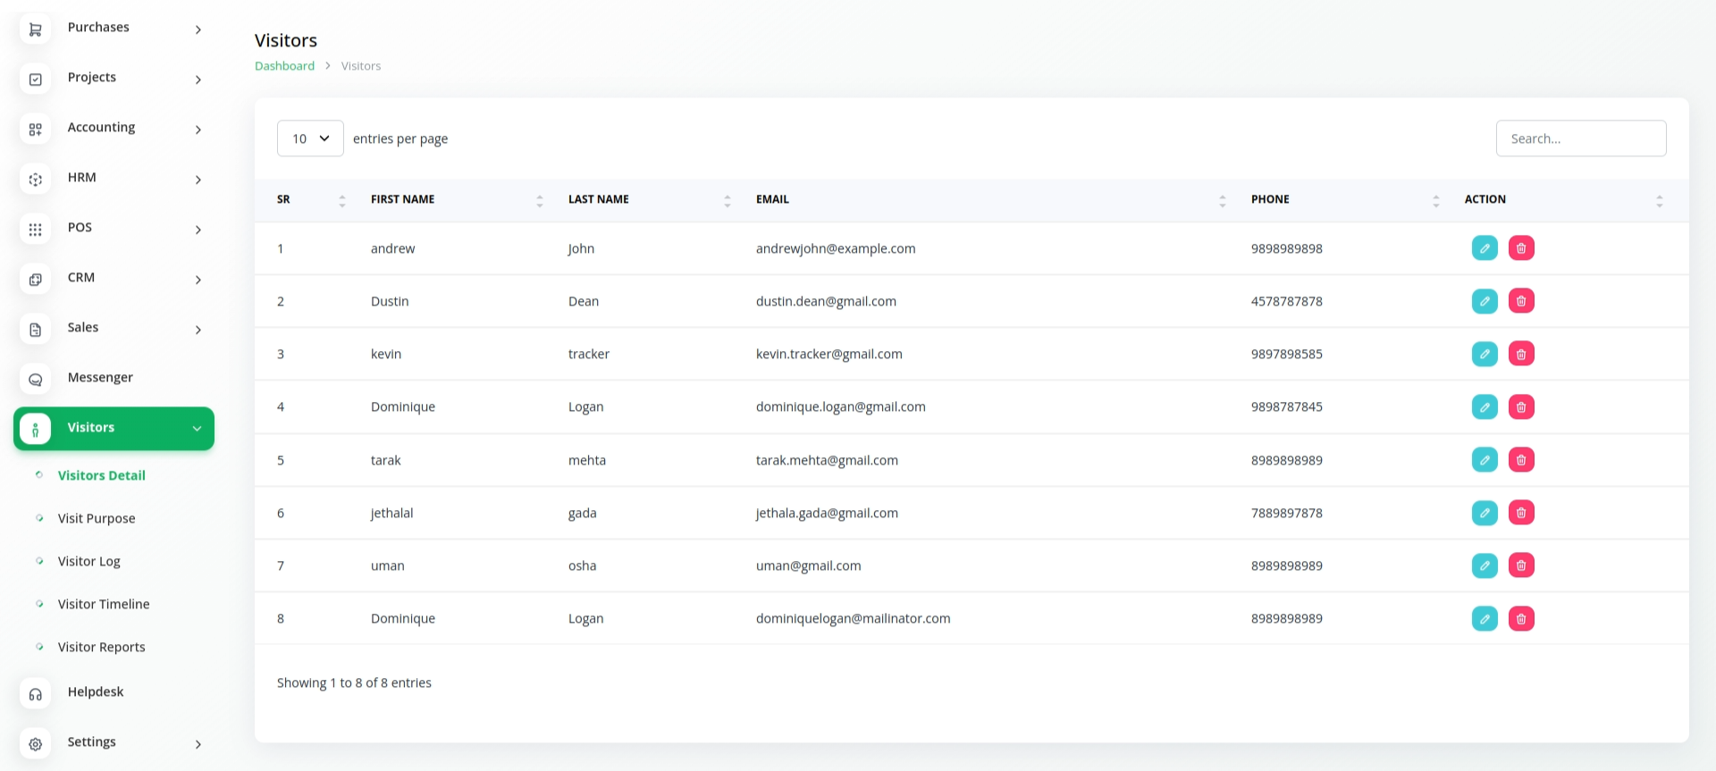The width and height of the screenshot is (1716, 771).
Task: Delete visitor kevin tracker
Action: [x=1521, y=354]
